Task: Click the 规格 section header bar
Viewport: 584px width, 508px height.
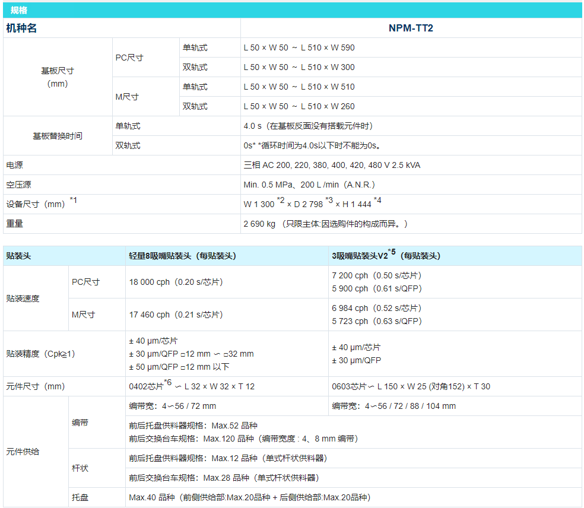Action: [292, 10]
